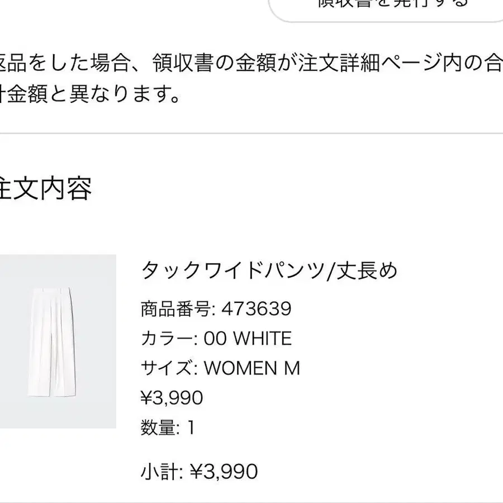503x503 pixels.
Task: Click the 数量 quantity label
Action: click(159, 428)
